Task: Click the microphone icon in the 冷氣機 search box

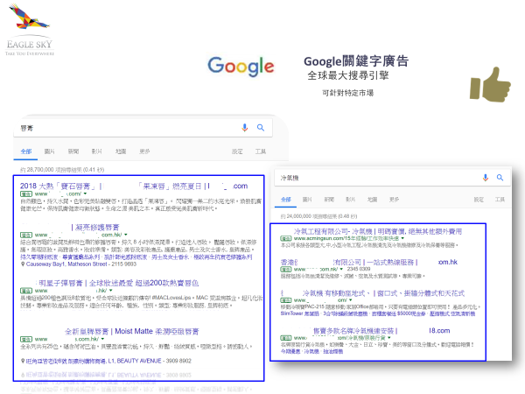Action: pos(486,178)
